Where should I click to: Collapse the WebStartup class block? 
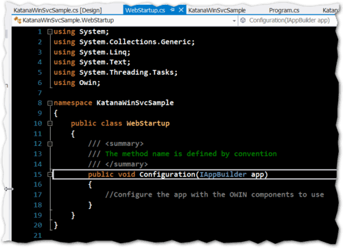pos(50,123)
